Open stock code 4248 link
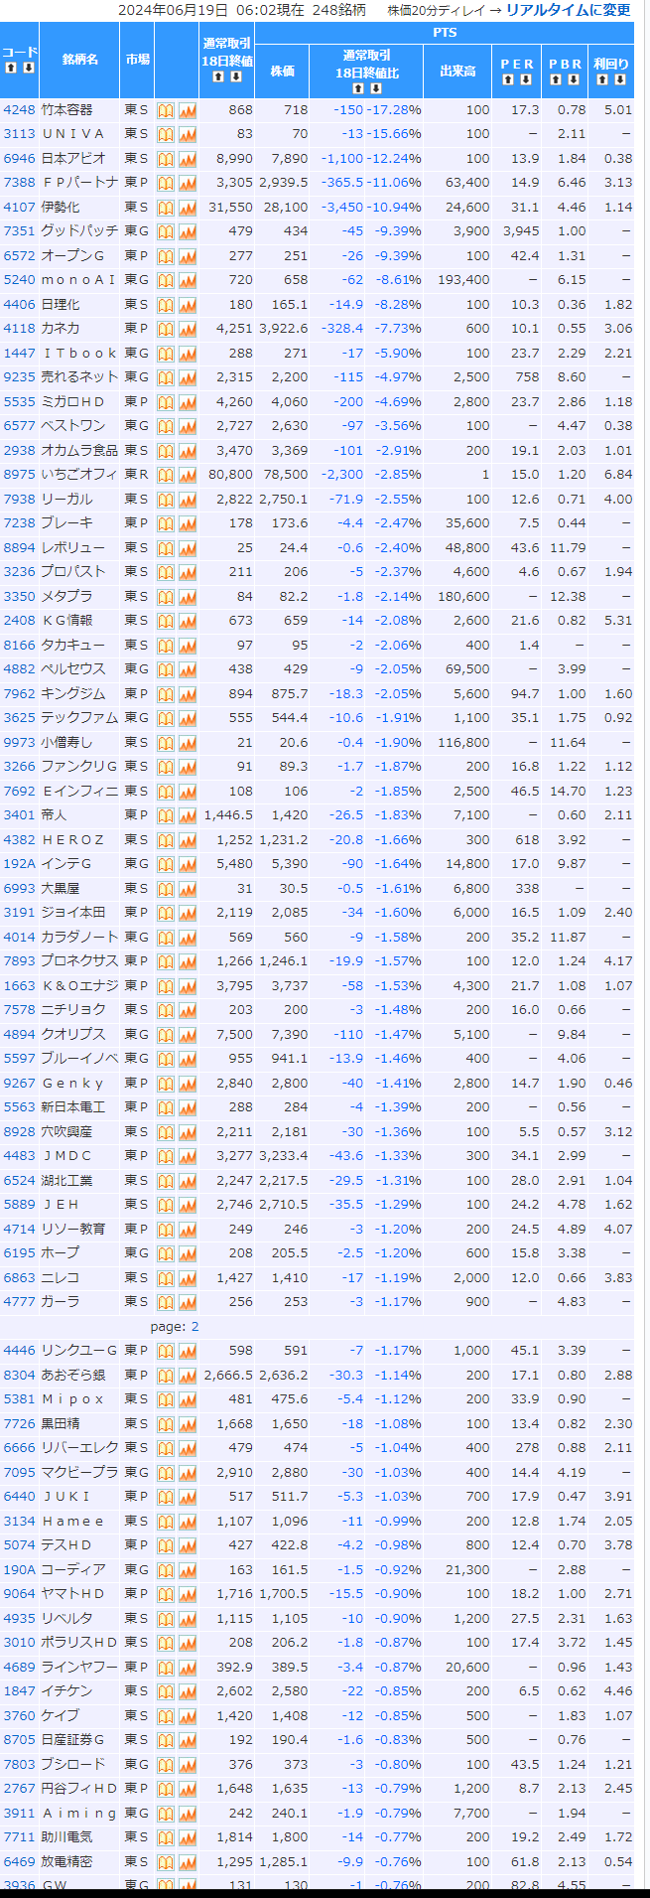Image resolution: width=650 pixels, height=1898 pixels. (x=19, y=110)
